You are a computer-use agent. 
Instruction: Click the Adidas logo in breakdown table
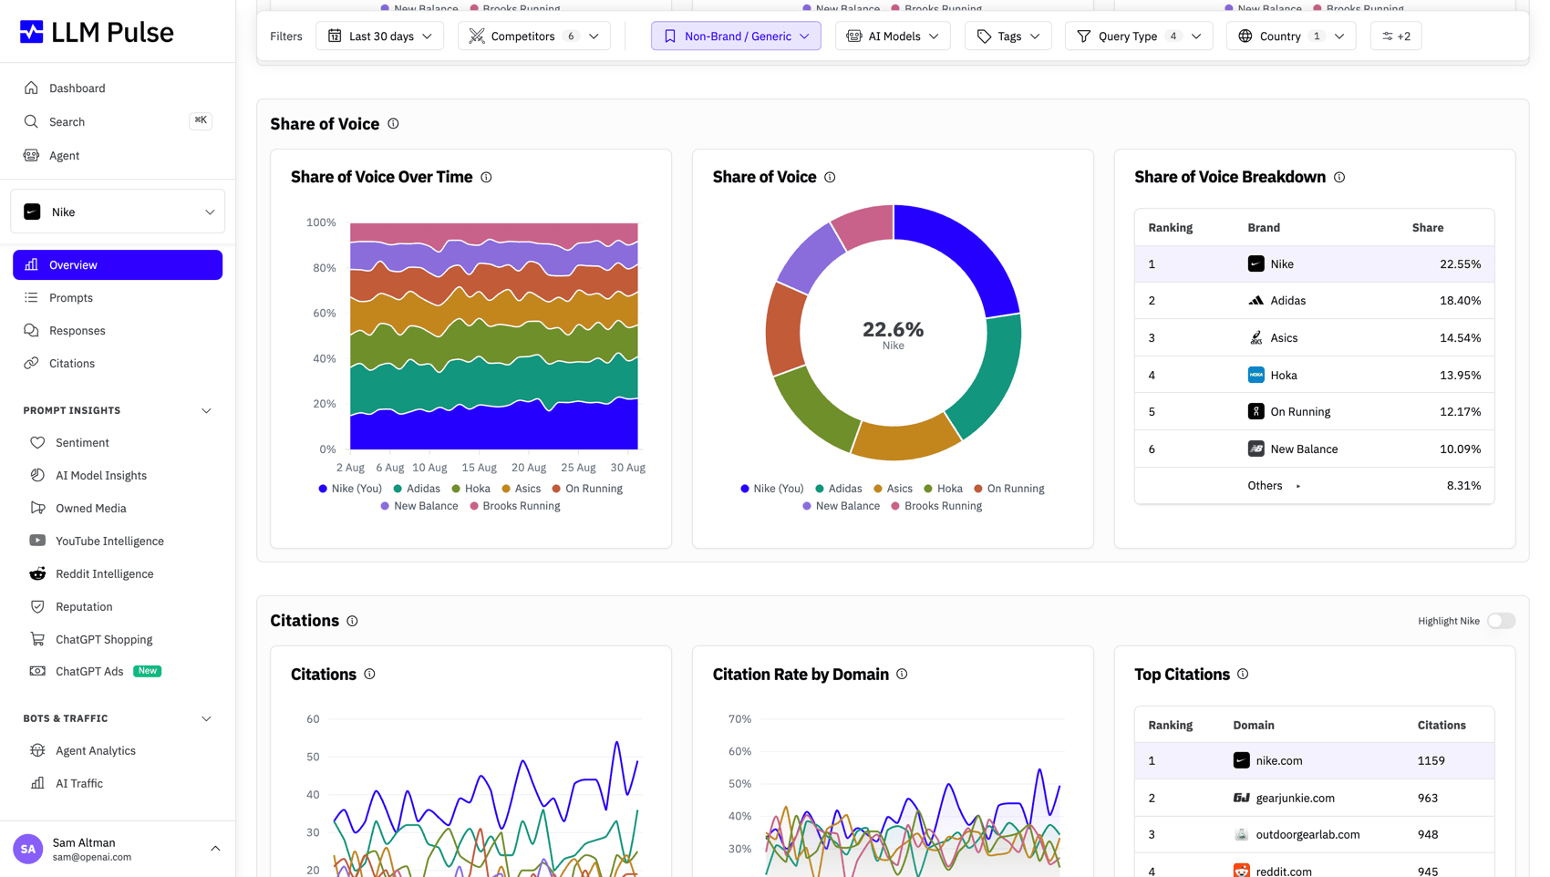pos(1255,301)
